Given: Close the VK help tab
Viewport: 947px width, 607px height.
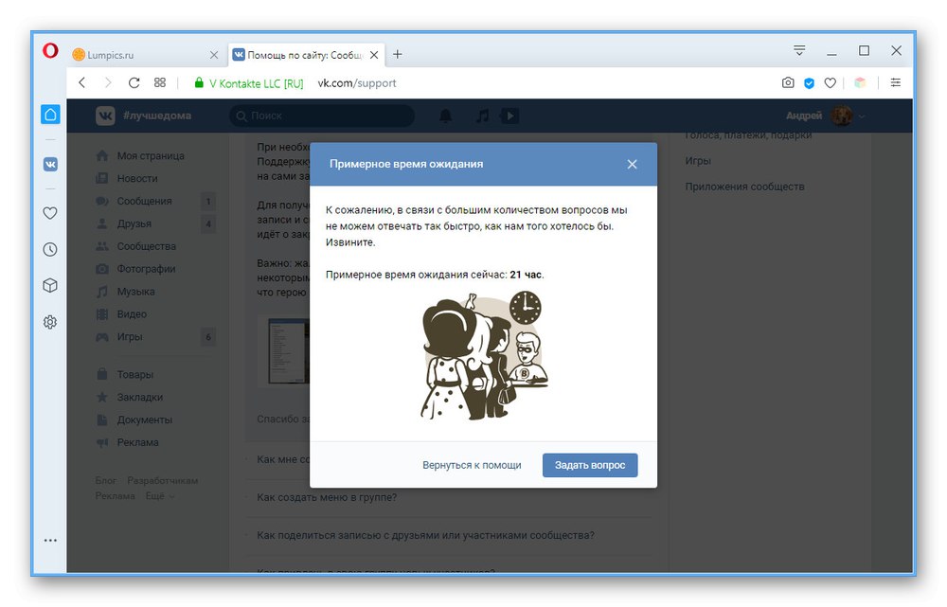Looking at the screenshot, I should (x=374, y=55).
